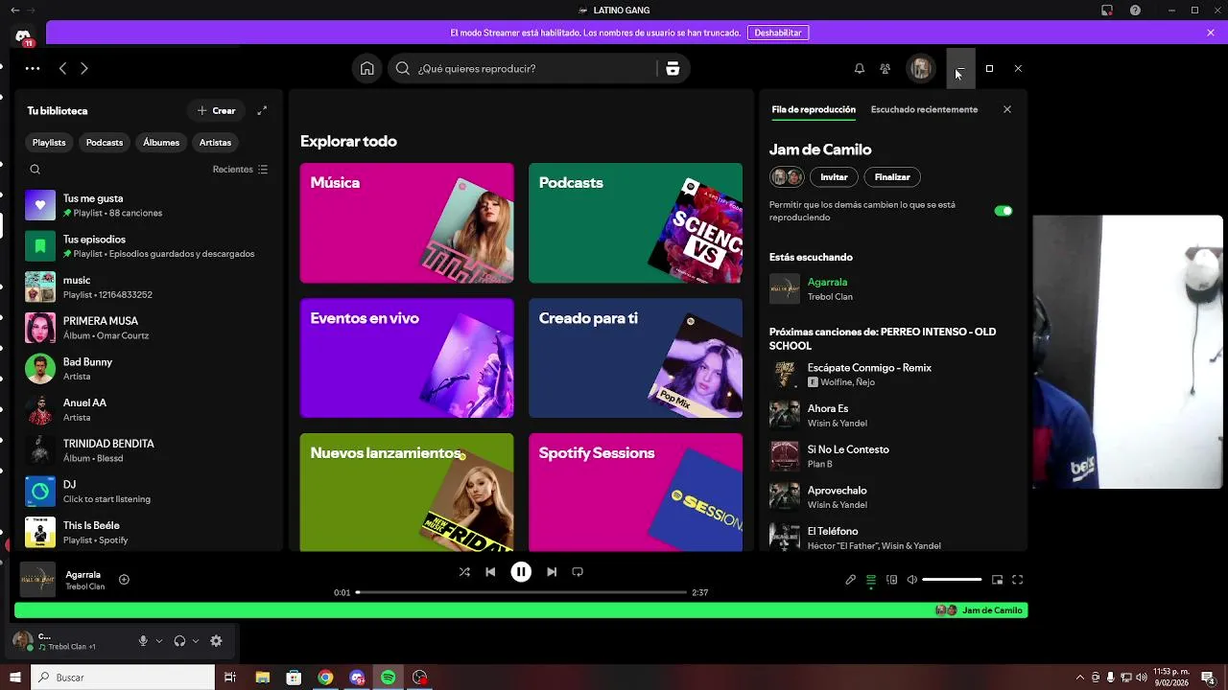Viewport: 1228px width, 690px height.
Task: Open the Discord help icon
Action: pyautogui.click(x=1136, y=11)
